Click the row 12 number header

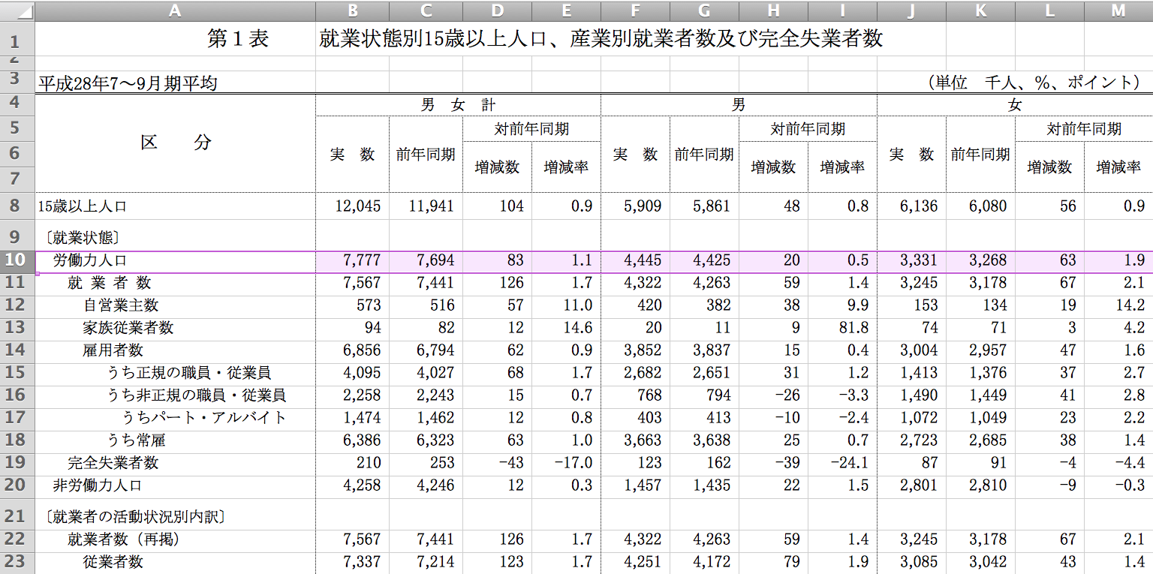tap(17, 305)
